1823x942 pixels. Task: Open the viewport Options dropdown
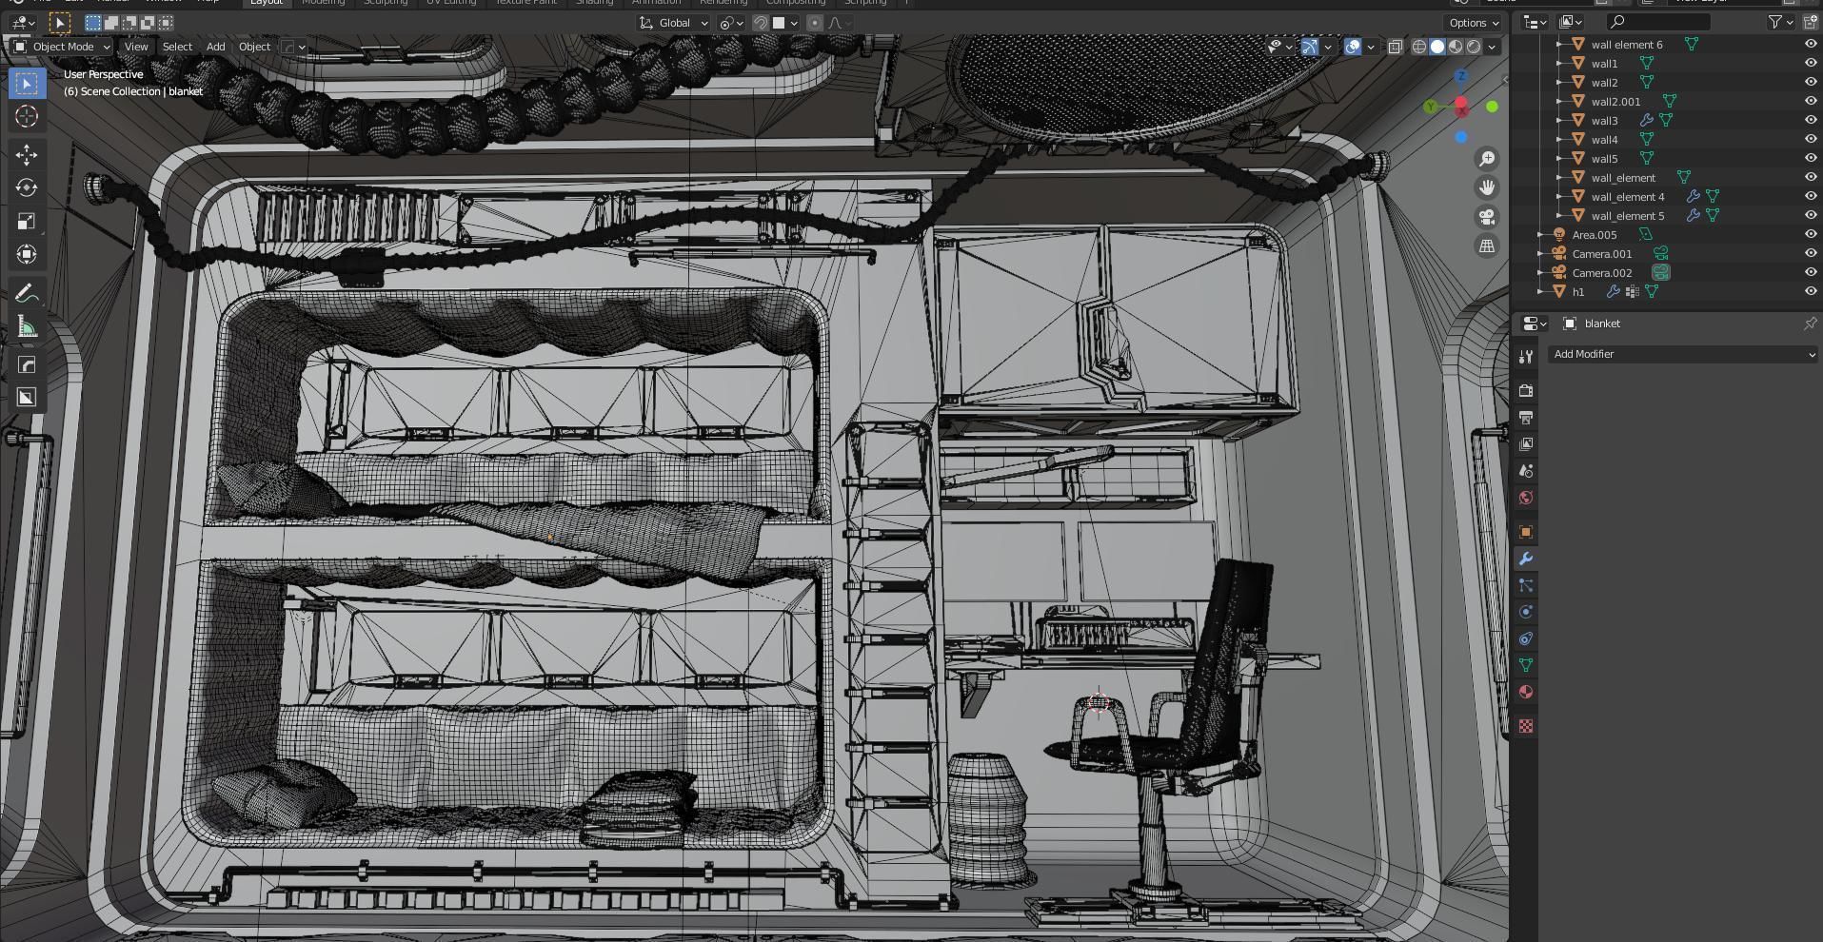1474,23
